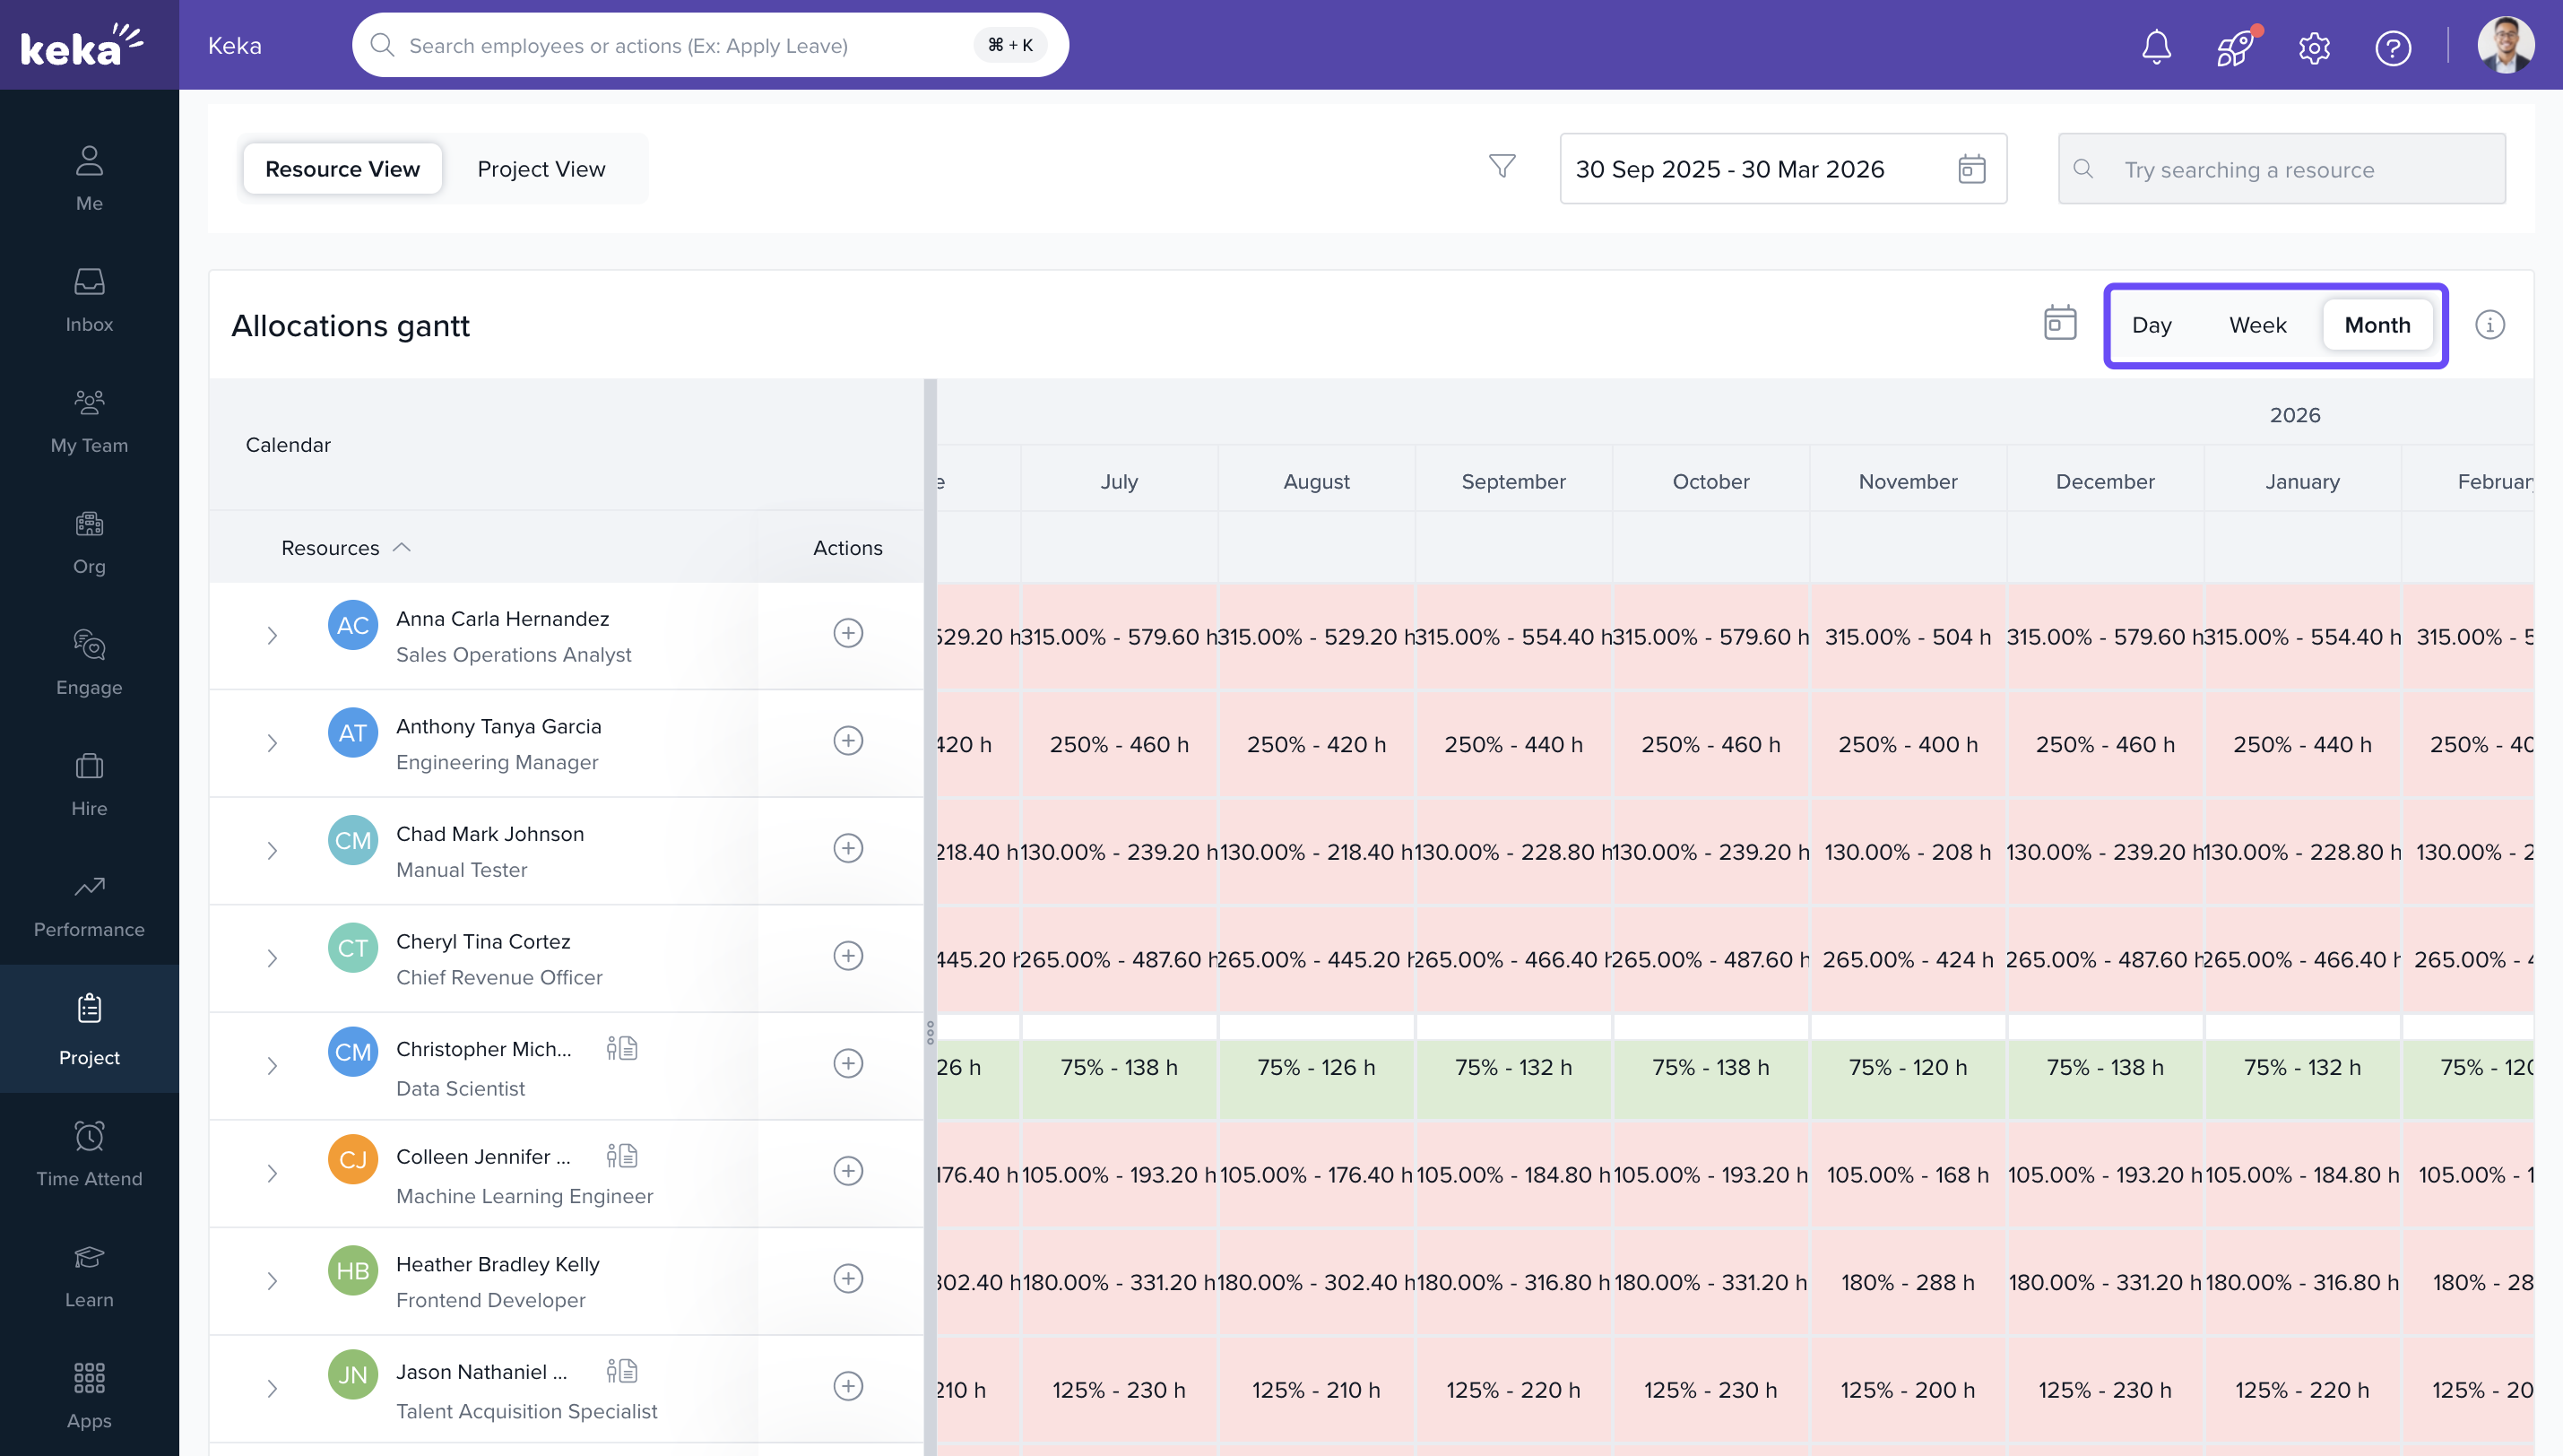Open the notifications bell
The width and height of the screenshot is (2563, 1456).
2156,46
